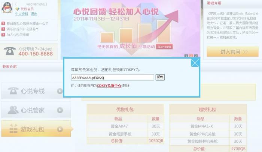Click the question icon beside 加入心悦俱乐部
The height and width of the screenshot is (152, 262).
click(x=3, y=35)
